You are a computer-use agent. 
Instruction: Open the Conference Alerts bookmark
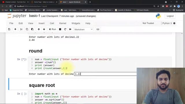33,10
